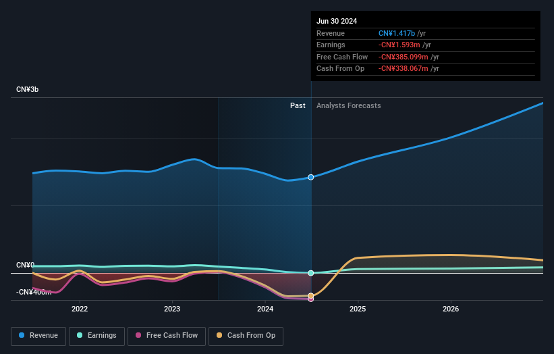554x354 pixels.
Task: Click the CN¥3b y-axis label
Action: 27,89
